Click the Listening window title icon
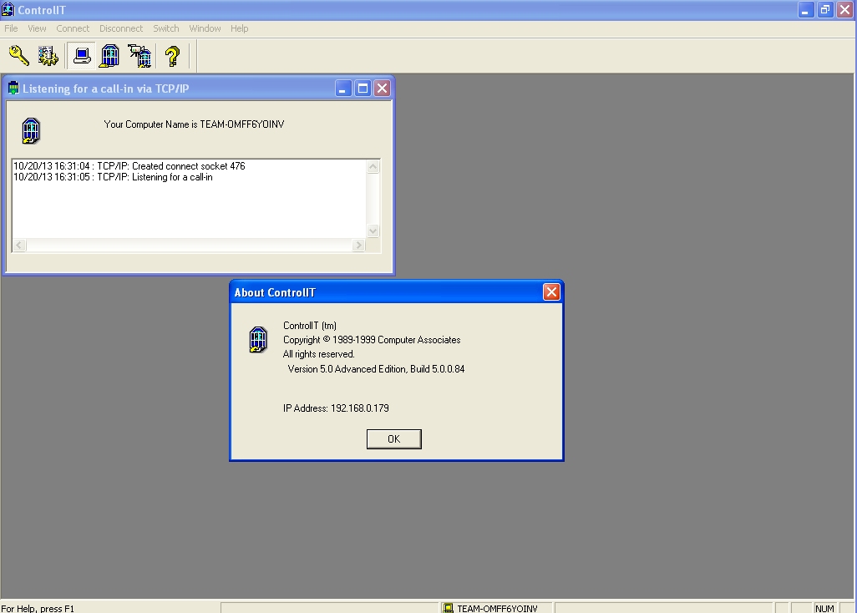Image resolution: width=857 pixels, height=613 pixels. tap(13, 88)
